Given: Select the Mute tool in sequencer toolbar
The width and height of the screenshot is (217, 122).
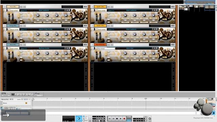Looking at the screenshot, I should pyautogui.click(x=25, y=95).
